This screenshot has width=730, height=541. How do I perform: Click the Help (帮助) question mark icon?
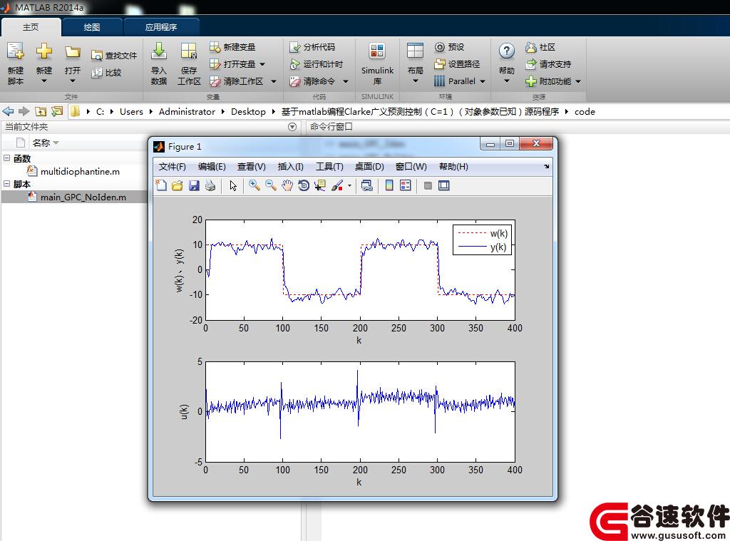click(507, 51)
